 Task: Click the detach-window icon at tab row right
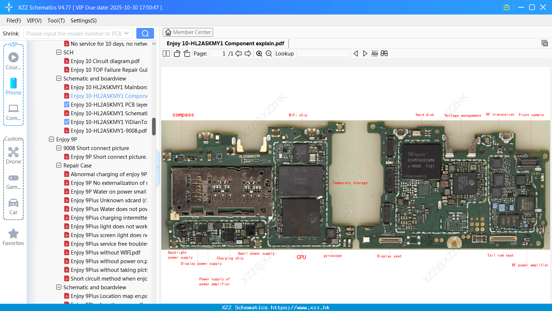point(545,43)
